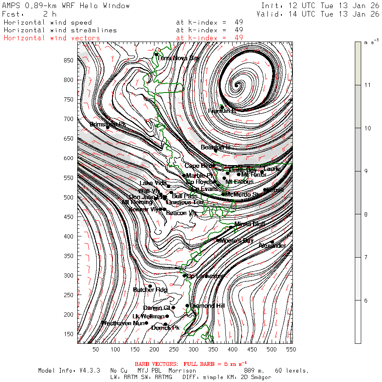382x382 pixels.
Task: Click the cyclone spiral center on the map
Action: (x=236, y=85)
